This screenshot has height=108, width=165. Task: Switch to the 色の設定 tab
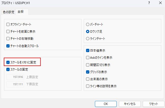[x=9, y=12]
